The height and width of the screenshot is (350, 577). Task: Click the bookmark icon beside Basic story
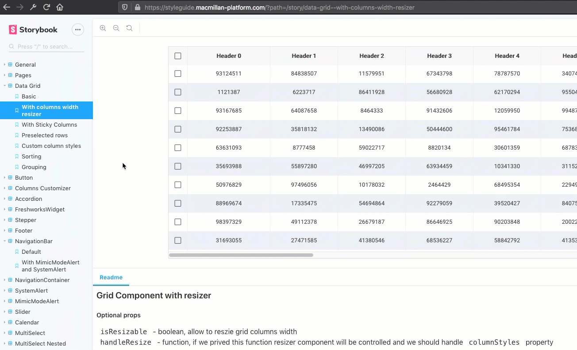(x=17, y=96)
